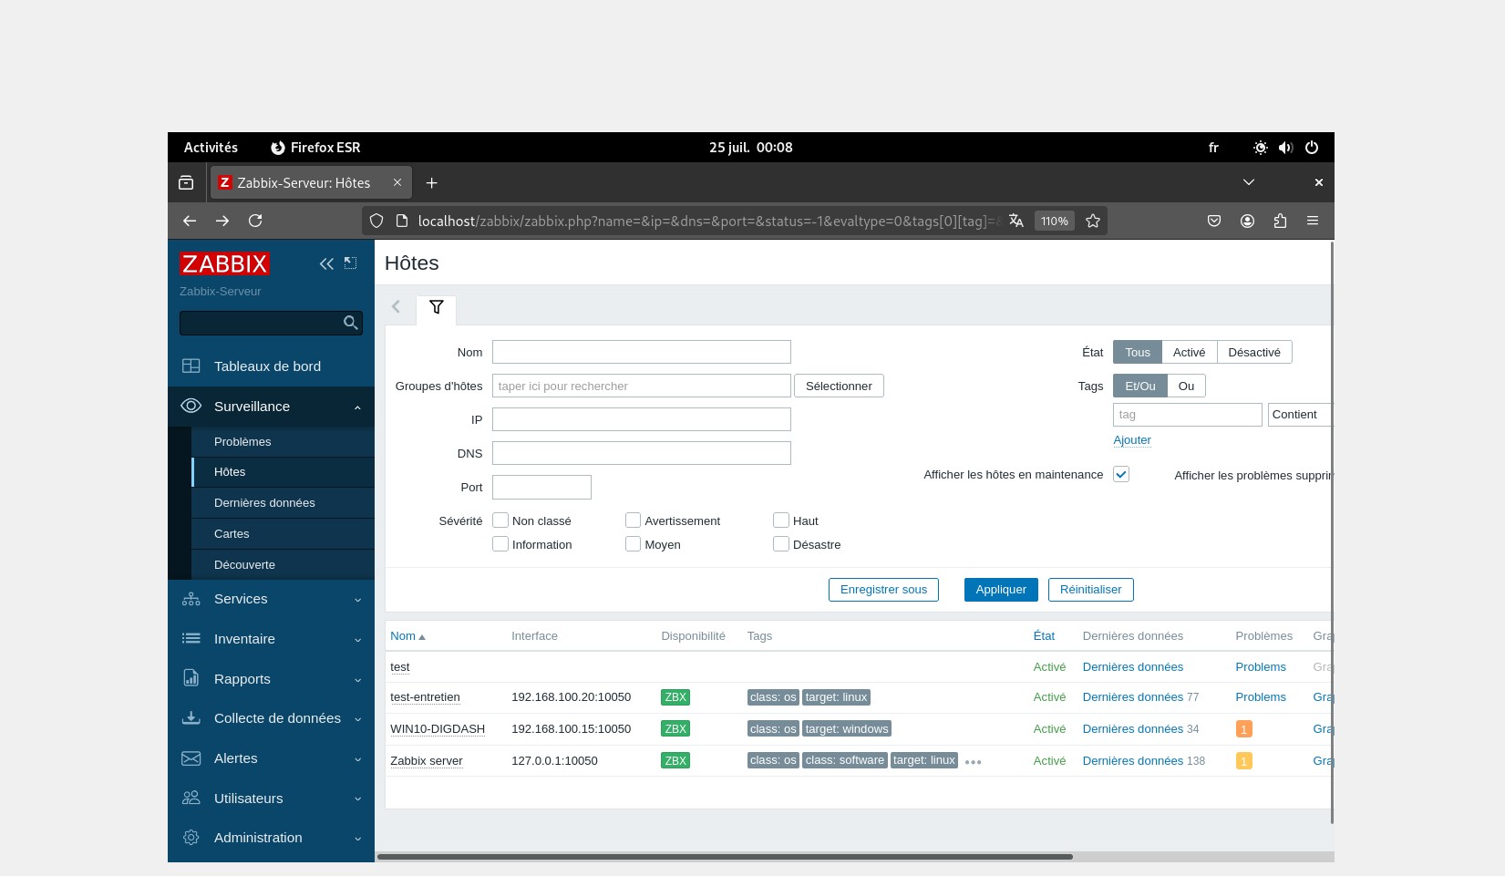The width and height of the screenshot is (1505, 876).
Task: Open the Problèmes submenu item
Action: 242,442
